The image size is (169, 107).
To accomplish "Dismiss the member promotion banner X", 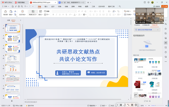I will pos(158,30).
